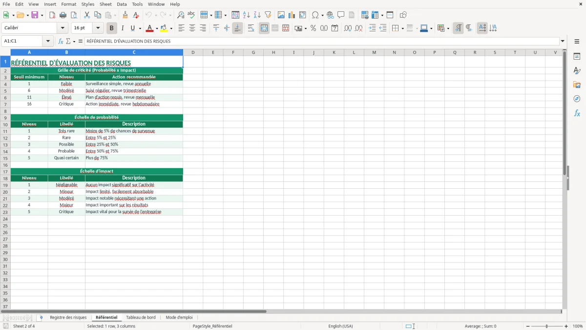Switch to Registre des risques sheet tab

coord(68,317)
